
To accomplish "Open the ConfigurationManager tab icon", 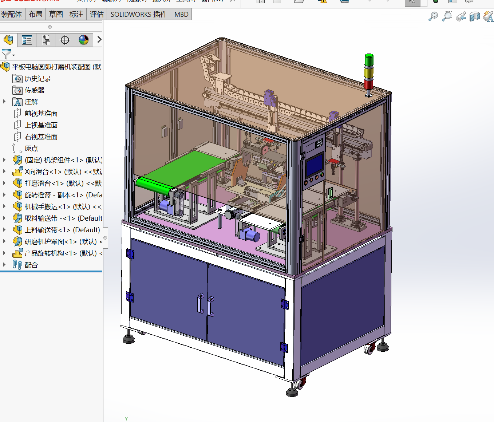I will [46, 40].
